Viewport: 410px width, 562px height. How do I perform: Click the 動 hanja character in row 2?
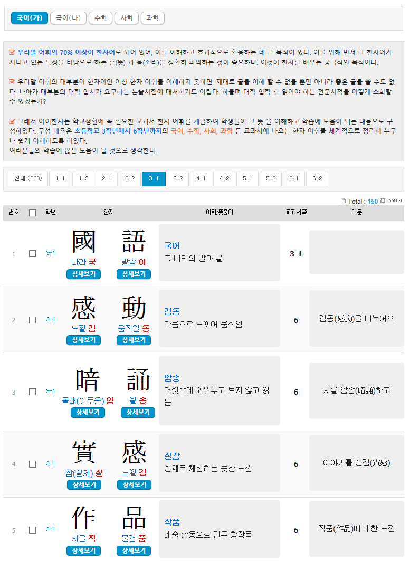134,308
